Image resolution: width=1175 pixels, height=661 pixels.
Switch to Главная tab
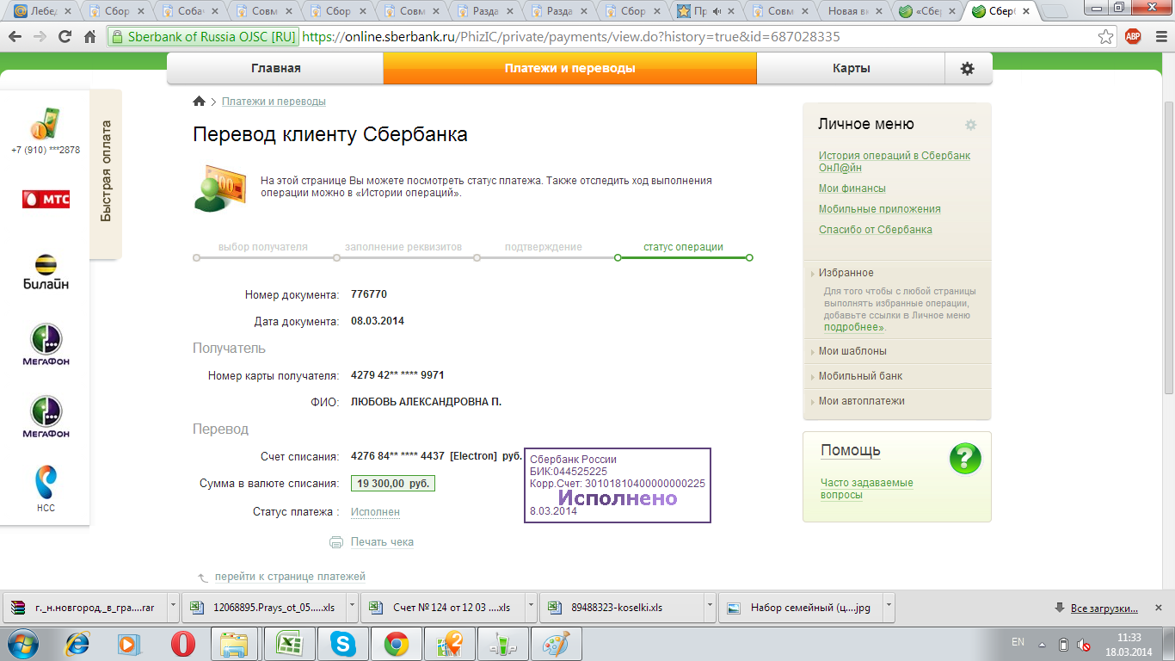point(275,69)
